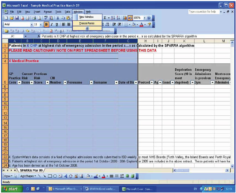
Task: Sort descending with the Z-A icon
Action: (118, 18)
